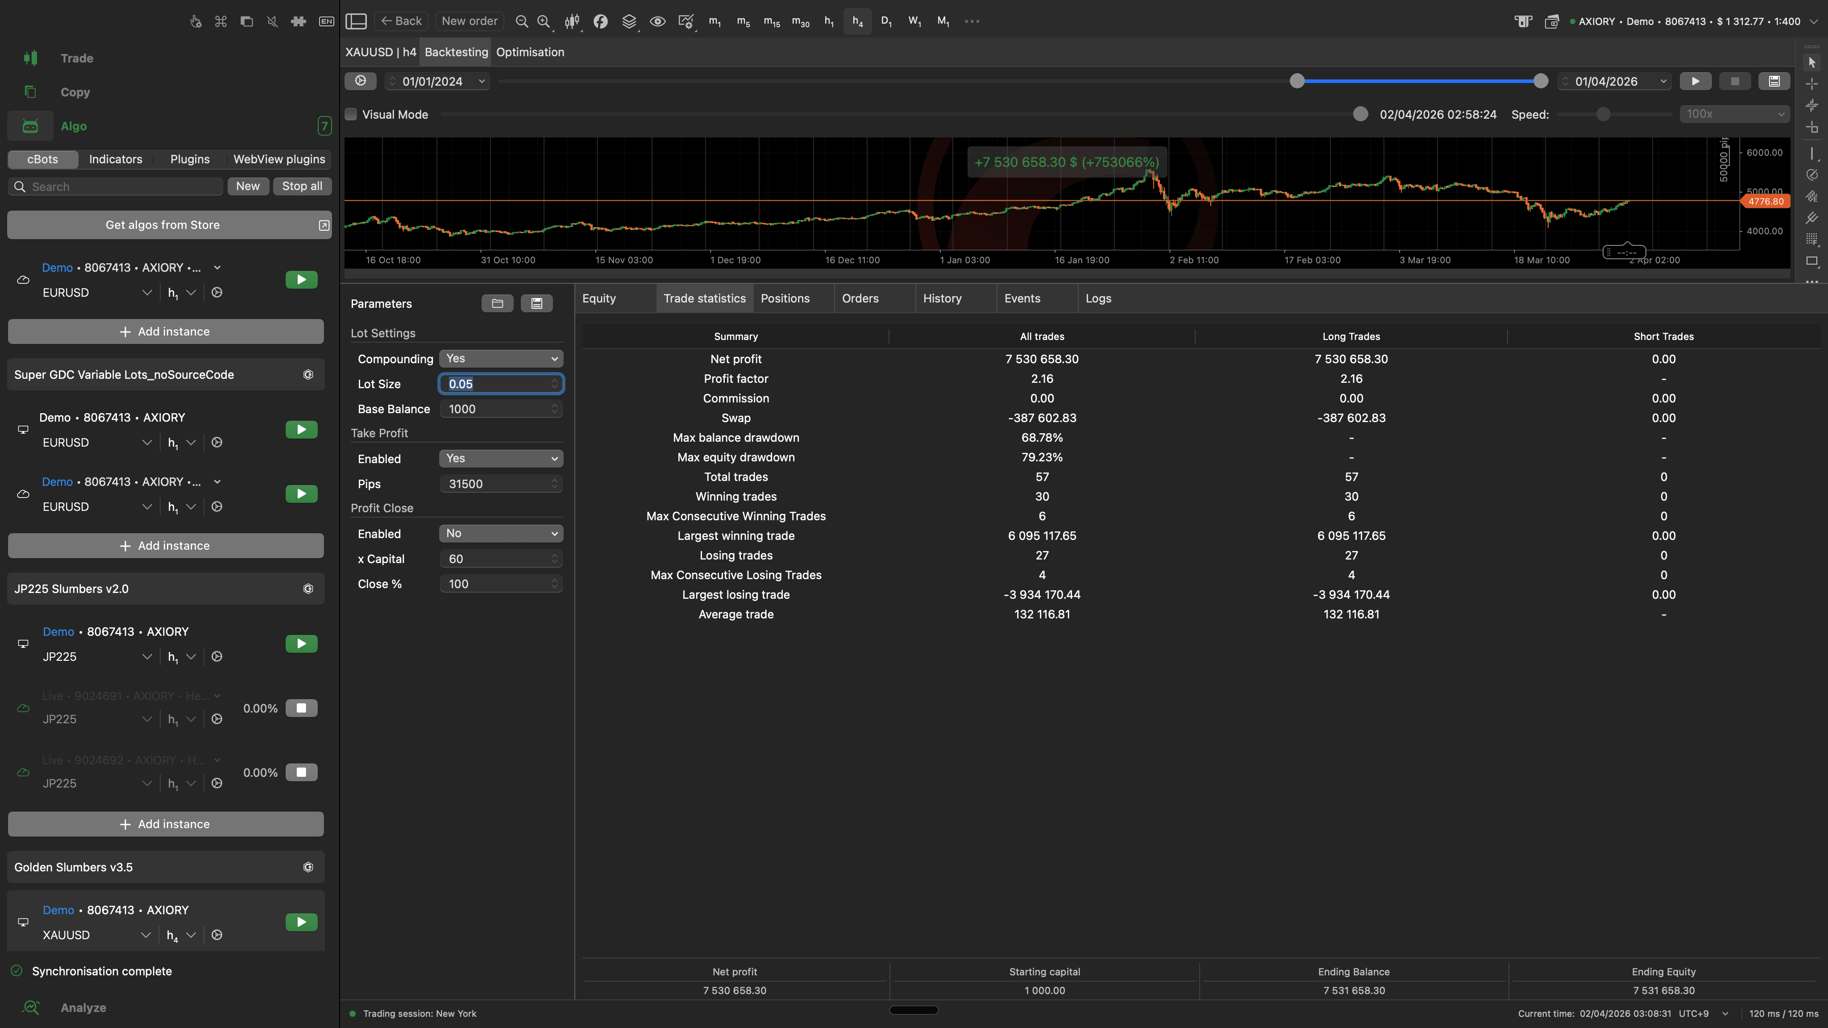
Task: Open the Profit Close Enabled dropdown
Action: 501,534
